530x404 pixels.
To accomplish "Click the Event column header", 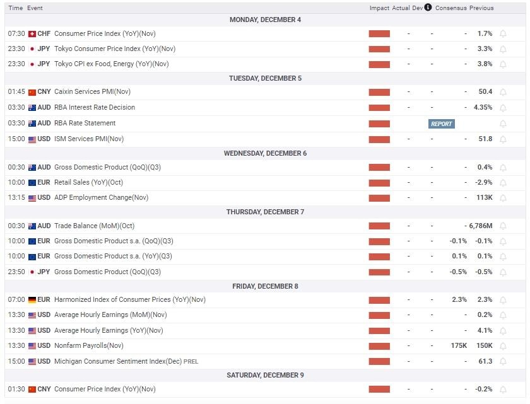I will (x=35, y=8).
